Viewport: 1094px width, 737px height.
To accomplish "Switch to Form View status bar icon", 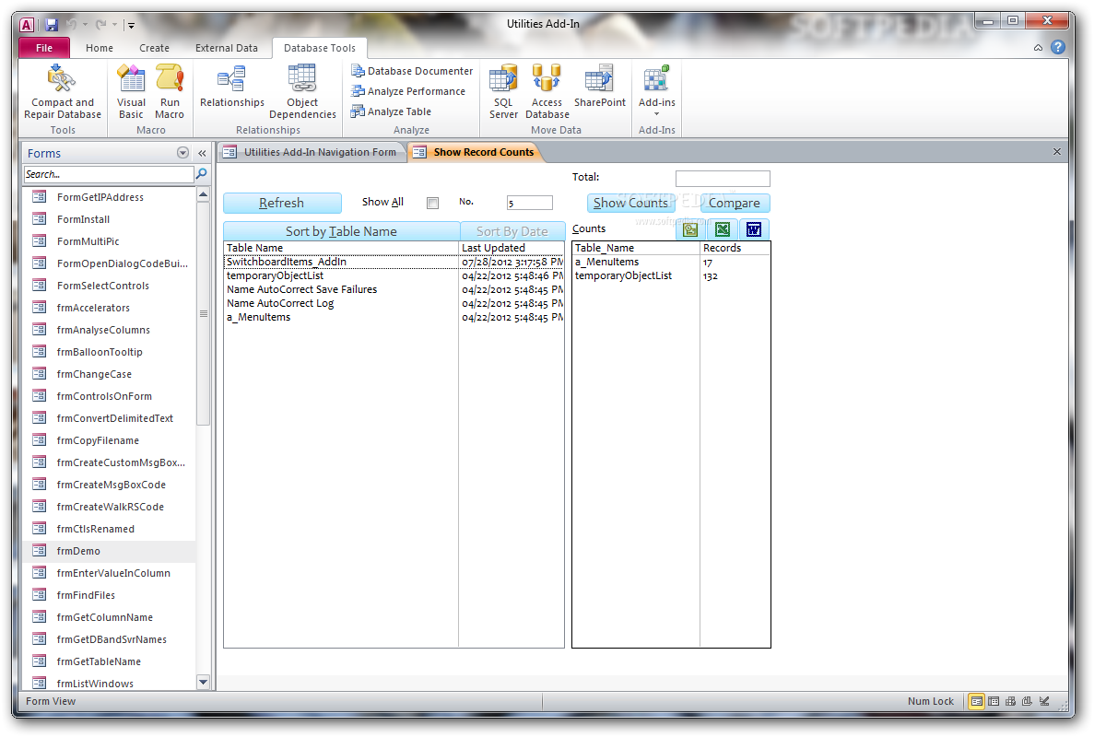I will coord(977,701).
